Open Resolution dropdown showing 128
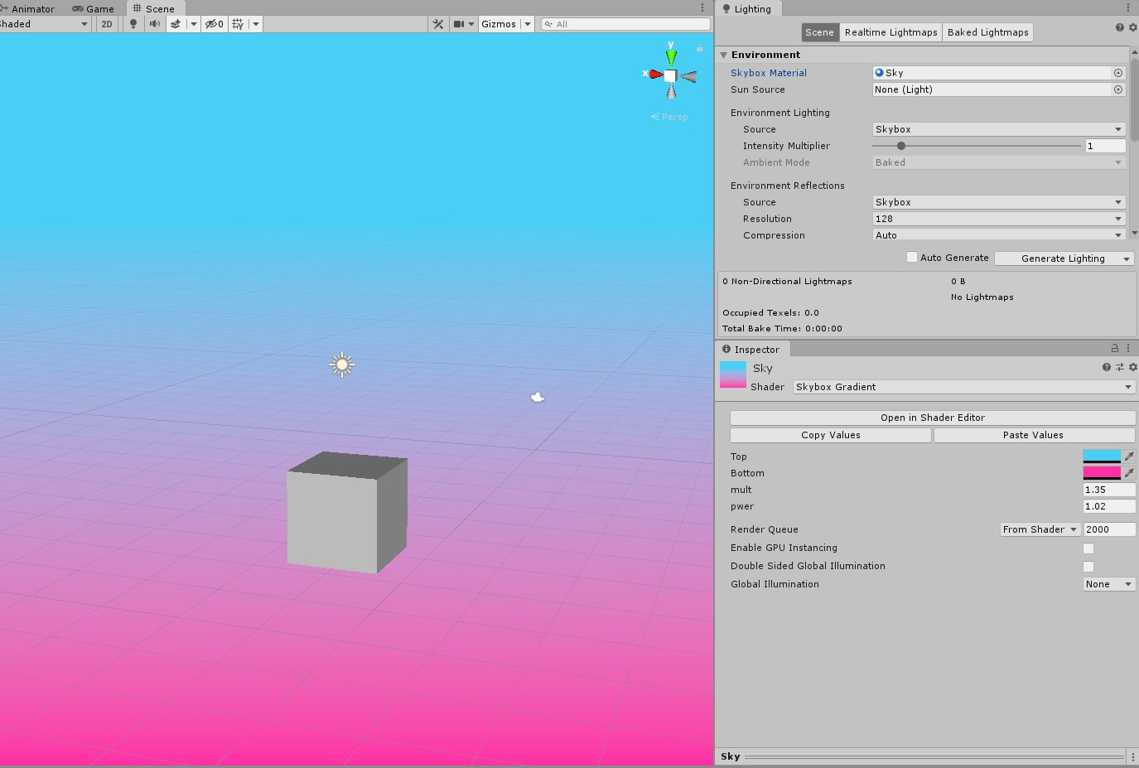 [x=999, y=219]
